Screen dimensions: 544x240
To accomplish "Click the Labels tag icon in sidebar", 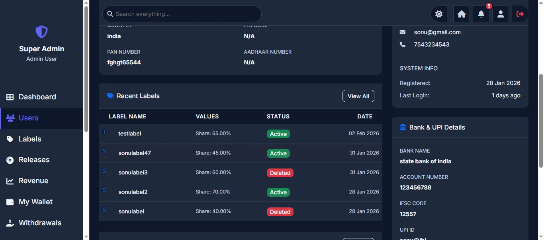I will pyautogui.click(x=10, y=139).
